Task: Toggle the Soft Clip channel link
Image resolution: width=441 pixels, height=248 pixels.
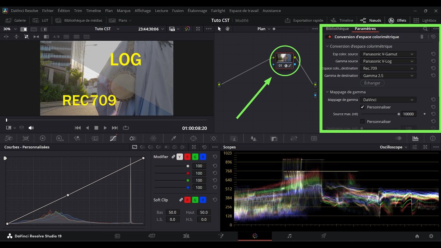Action: click(x=181, y=200)
